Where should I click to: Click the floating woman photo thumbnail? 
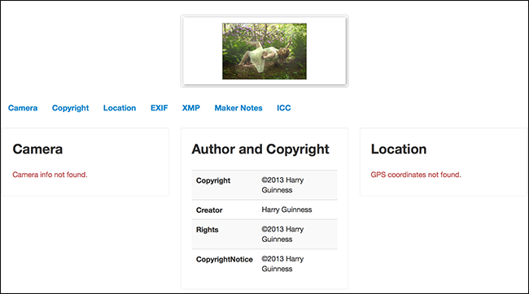click(x=264, y=51)
